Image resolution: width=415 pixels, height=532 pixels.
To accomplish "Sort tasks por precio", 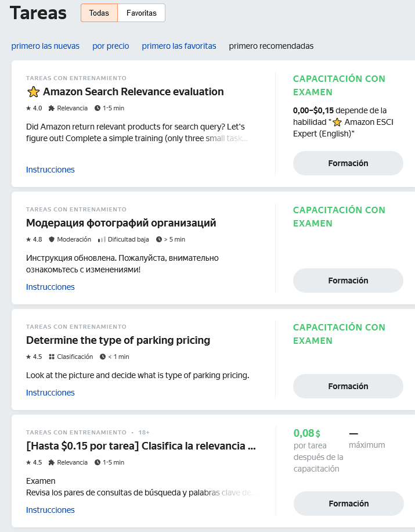I will pyautogui.click(x=111, y=46).
